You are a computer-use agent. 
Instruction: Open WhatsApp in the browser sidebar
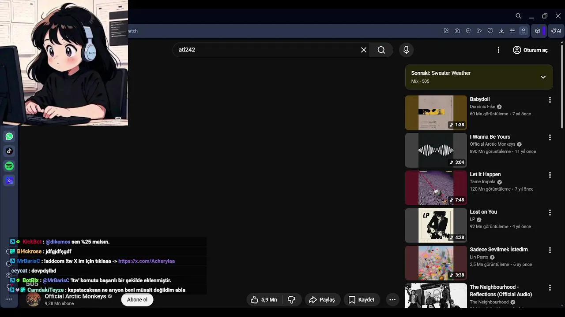pos(9,136)
